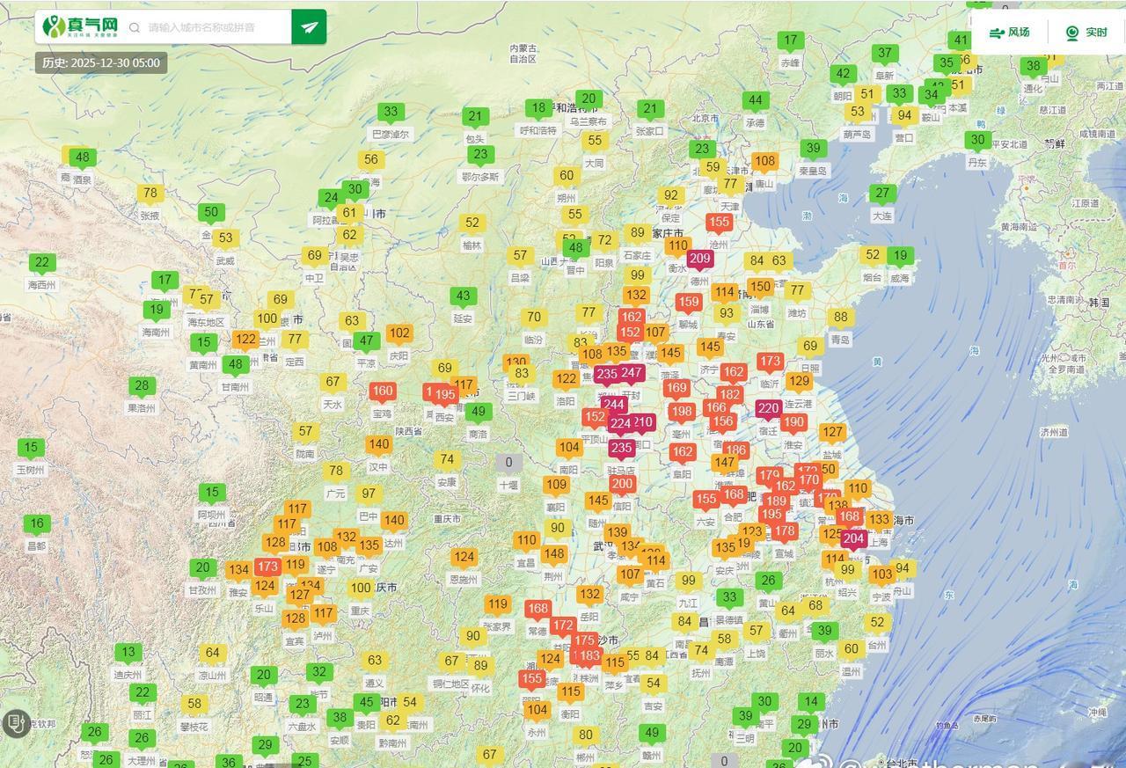Click the 真气网 logo
Viewport: 1126px width, 768px height.
(80, 26)
